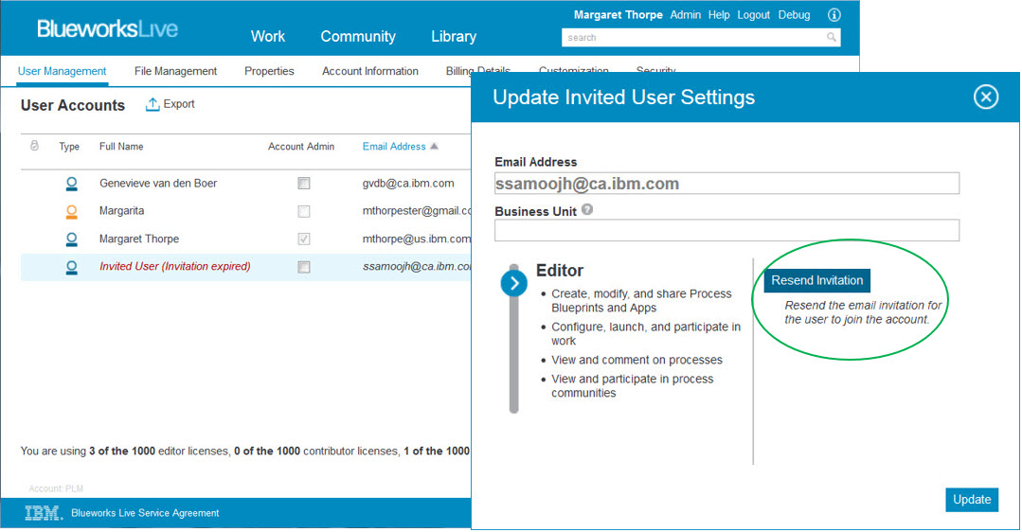Switch to the Account Information tab
Viewport: 1022px width, 532px height.
point(370,71)
